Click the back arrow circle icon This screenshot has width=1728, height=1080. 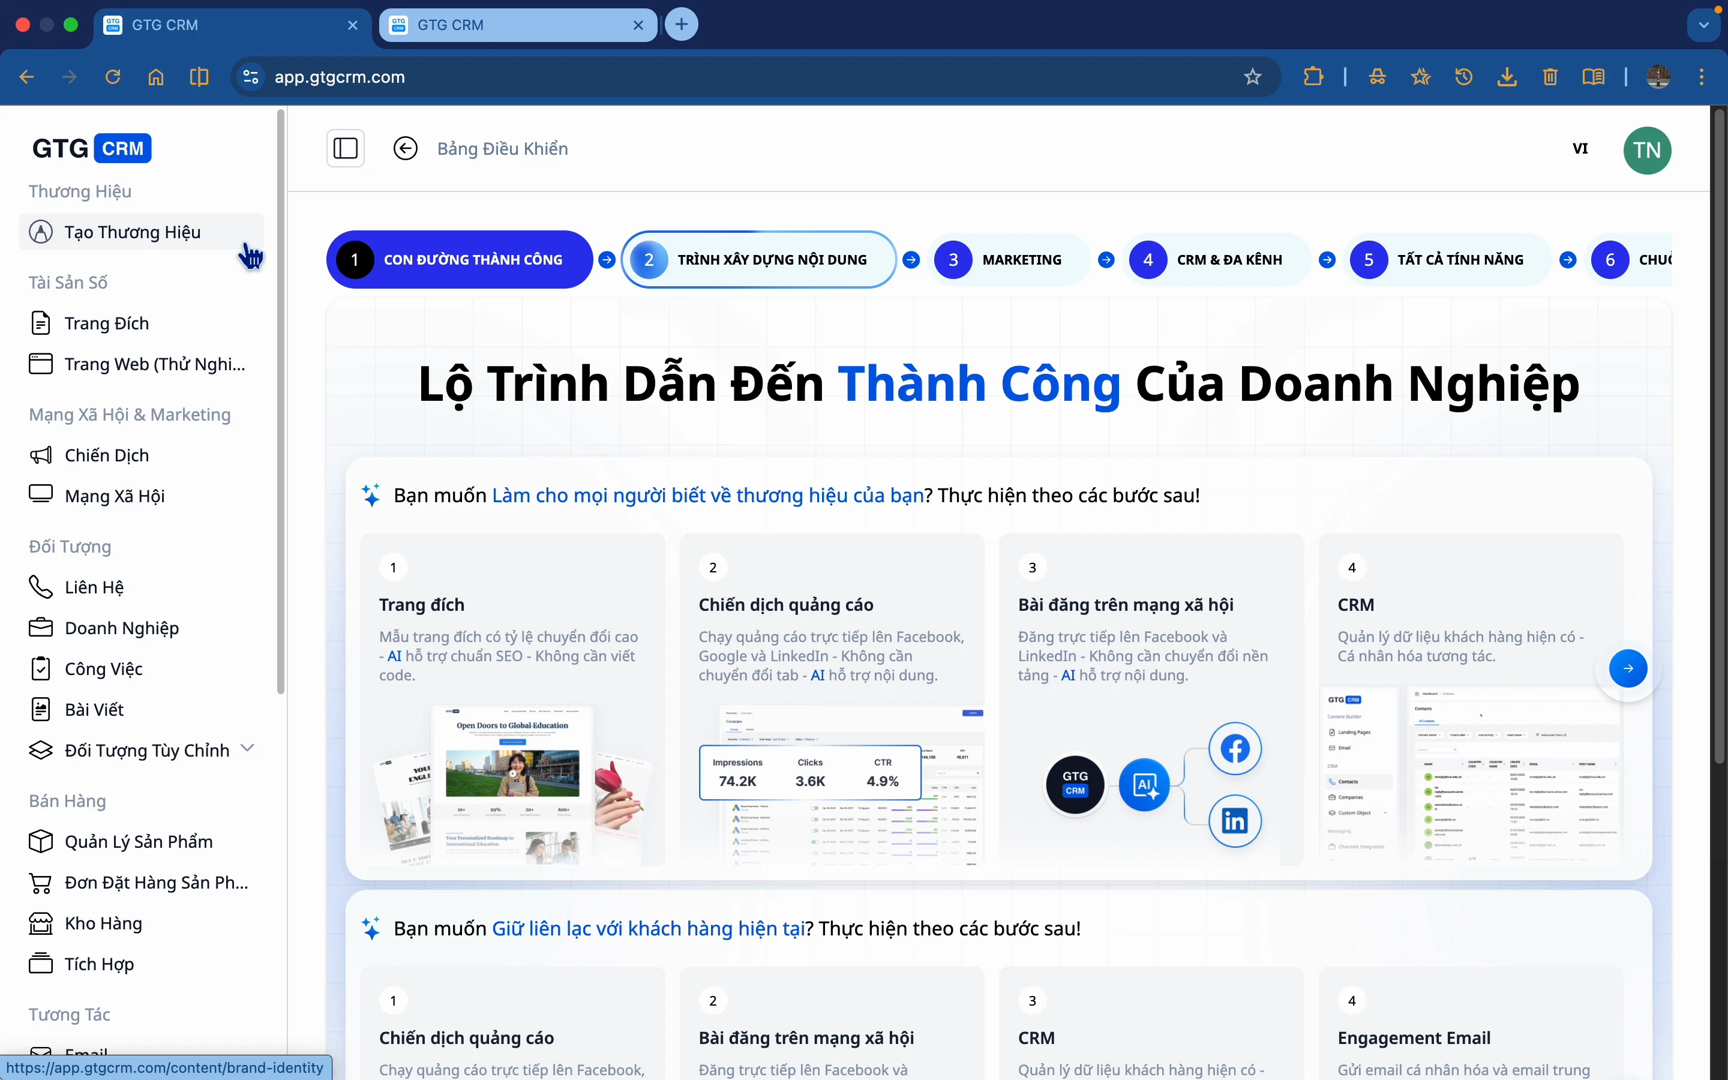[x=405, y=149]
